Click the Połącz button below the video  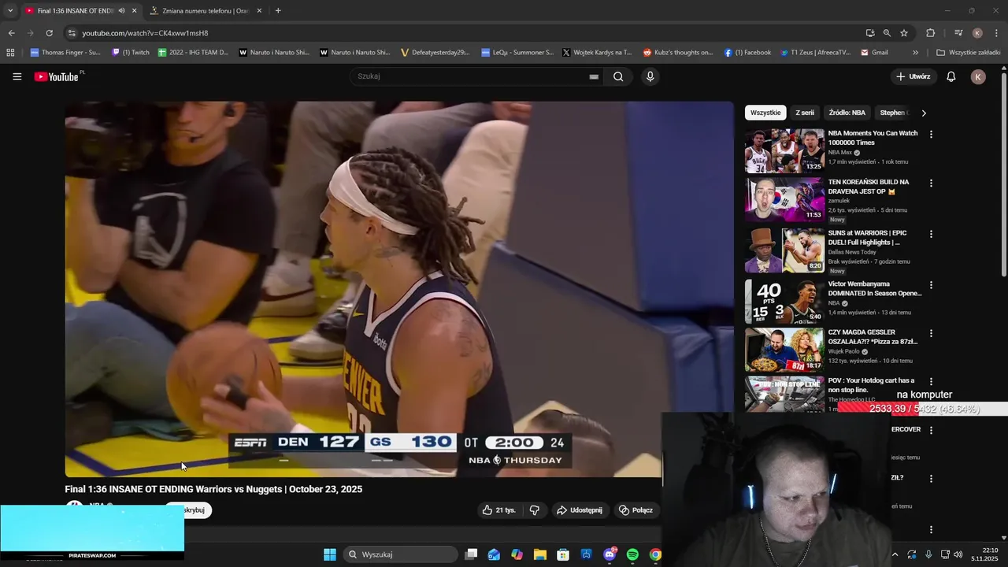point(636,510)
